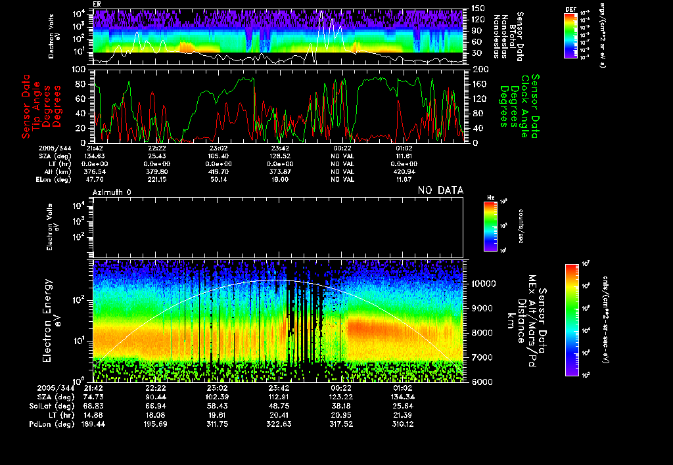The width and height of the screenshot is (673, 465).
Task: Select the SZA value 74.73
Action: [x=94, y=397]
